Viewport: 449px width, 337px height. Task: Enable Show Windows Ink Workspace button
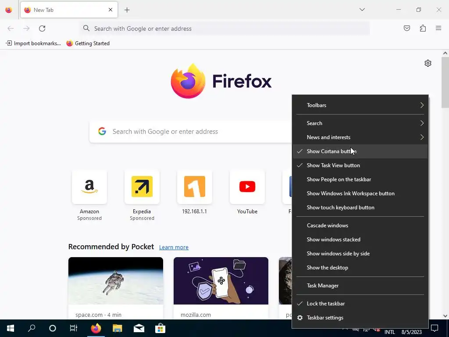coord(360,194)
